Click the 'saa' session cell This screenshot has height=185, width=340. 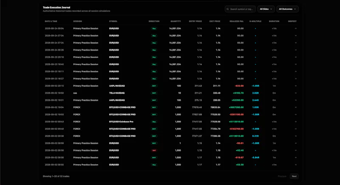(x=75, y=93)
